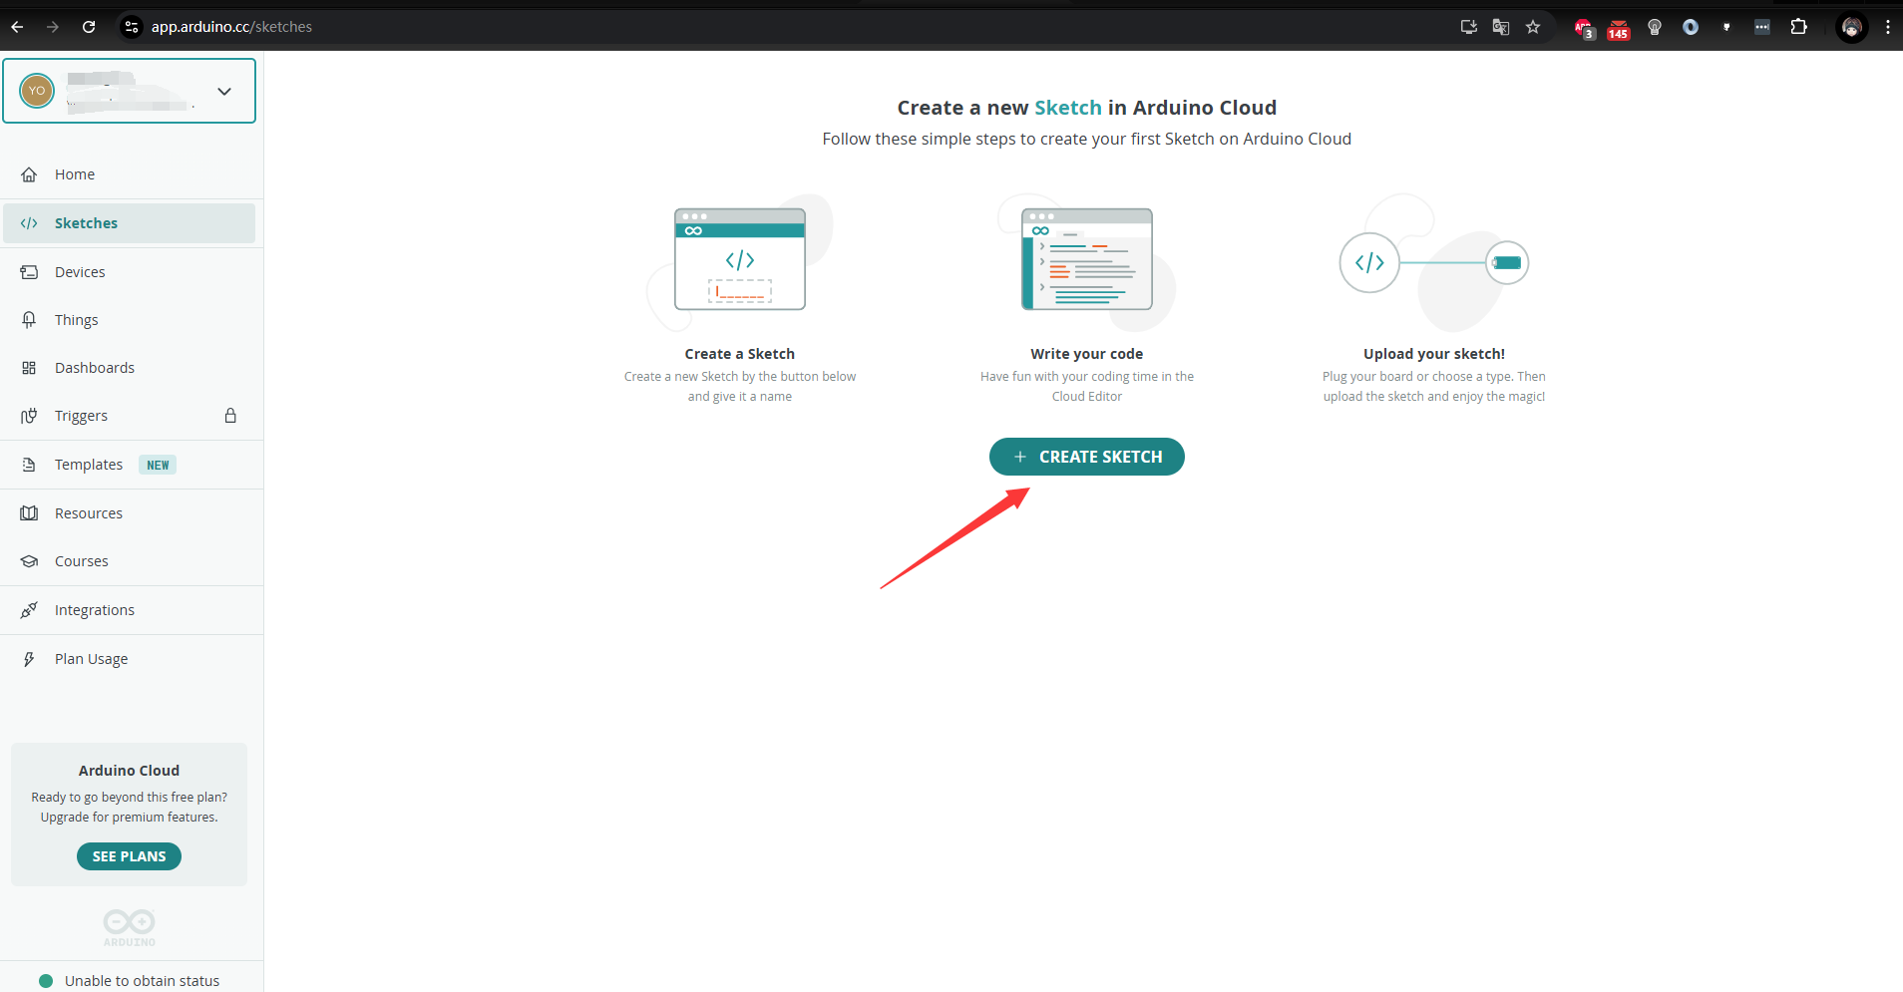Click the NEW badge next to Templates
Viewport: 1903px width, 992px height.
(x=158, y=466)
